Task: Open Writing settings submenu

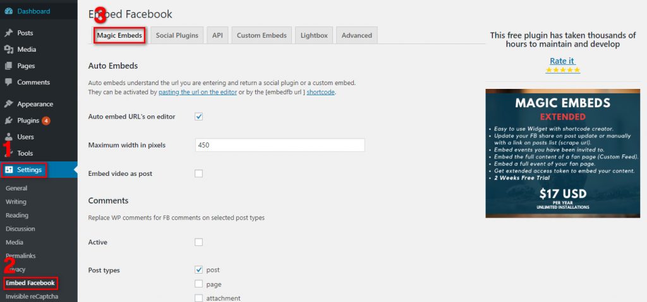Action: click(x=16, y=202)
